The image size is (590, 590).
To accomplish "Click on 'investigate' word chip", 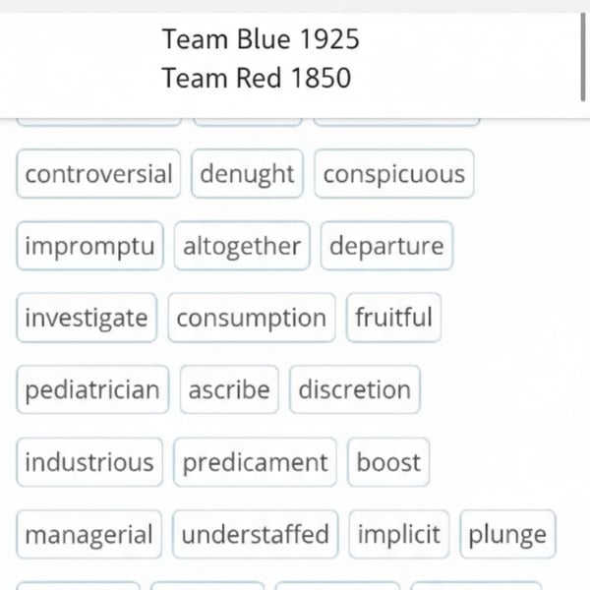I will pyautogui.click(x=87, y=318).
